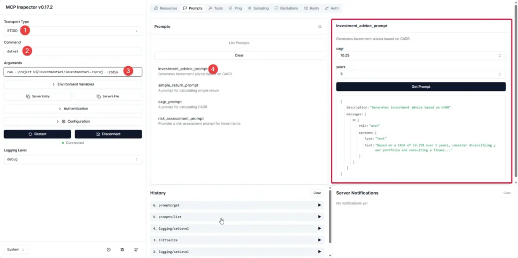Screen dimensions: 518x258
Task: Expand the initialize history entry arrow
Action: [x=319, y=240]
